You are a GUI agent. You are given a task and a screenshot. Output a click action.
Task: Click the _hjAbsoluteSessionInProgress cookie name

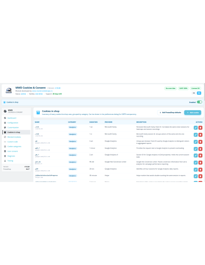pyautogui.click(x=46, y=176)
